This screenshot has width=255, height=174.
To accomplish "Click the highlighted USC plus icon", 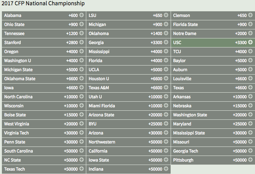I will (x=250, y=42).
